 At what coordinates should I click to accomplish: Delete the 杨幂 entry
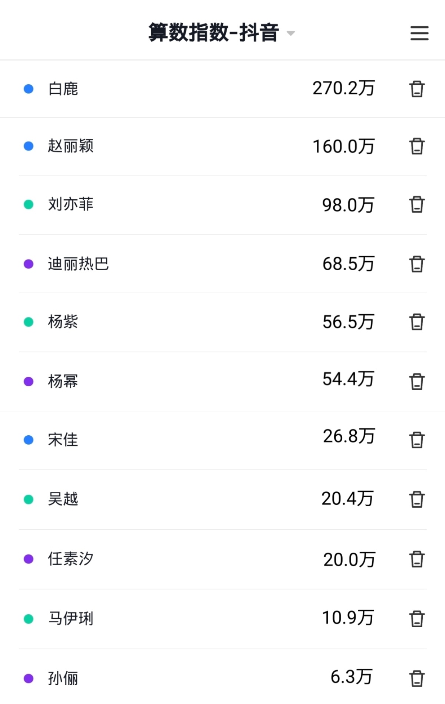click(x=417, y=382)
